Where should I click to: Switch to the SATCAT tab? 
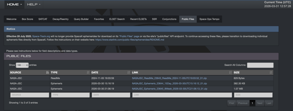click(43, 19)
